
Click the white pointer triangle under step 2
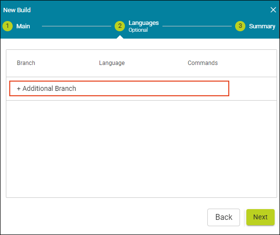[x=120, y=37]
